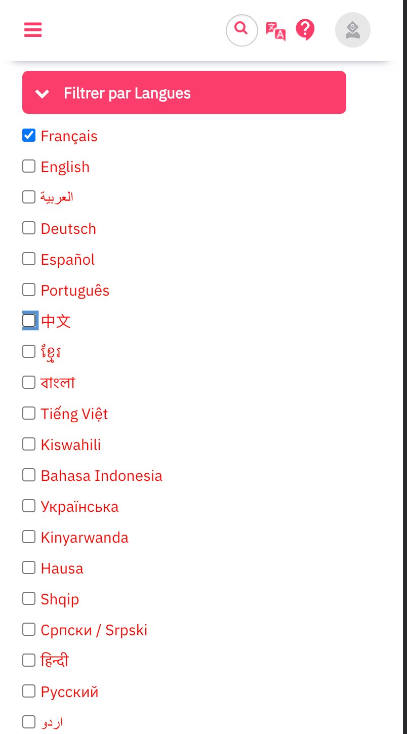407x734 pixels.
Task: Tick the Deutsch checkbox
Action: (x=29, y=228)
